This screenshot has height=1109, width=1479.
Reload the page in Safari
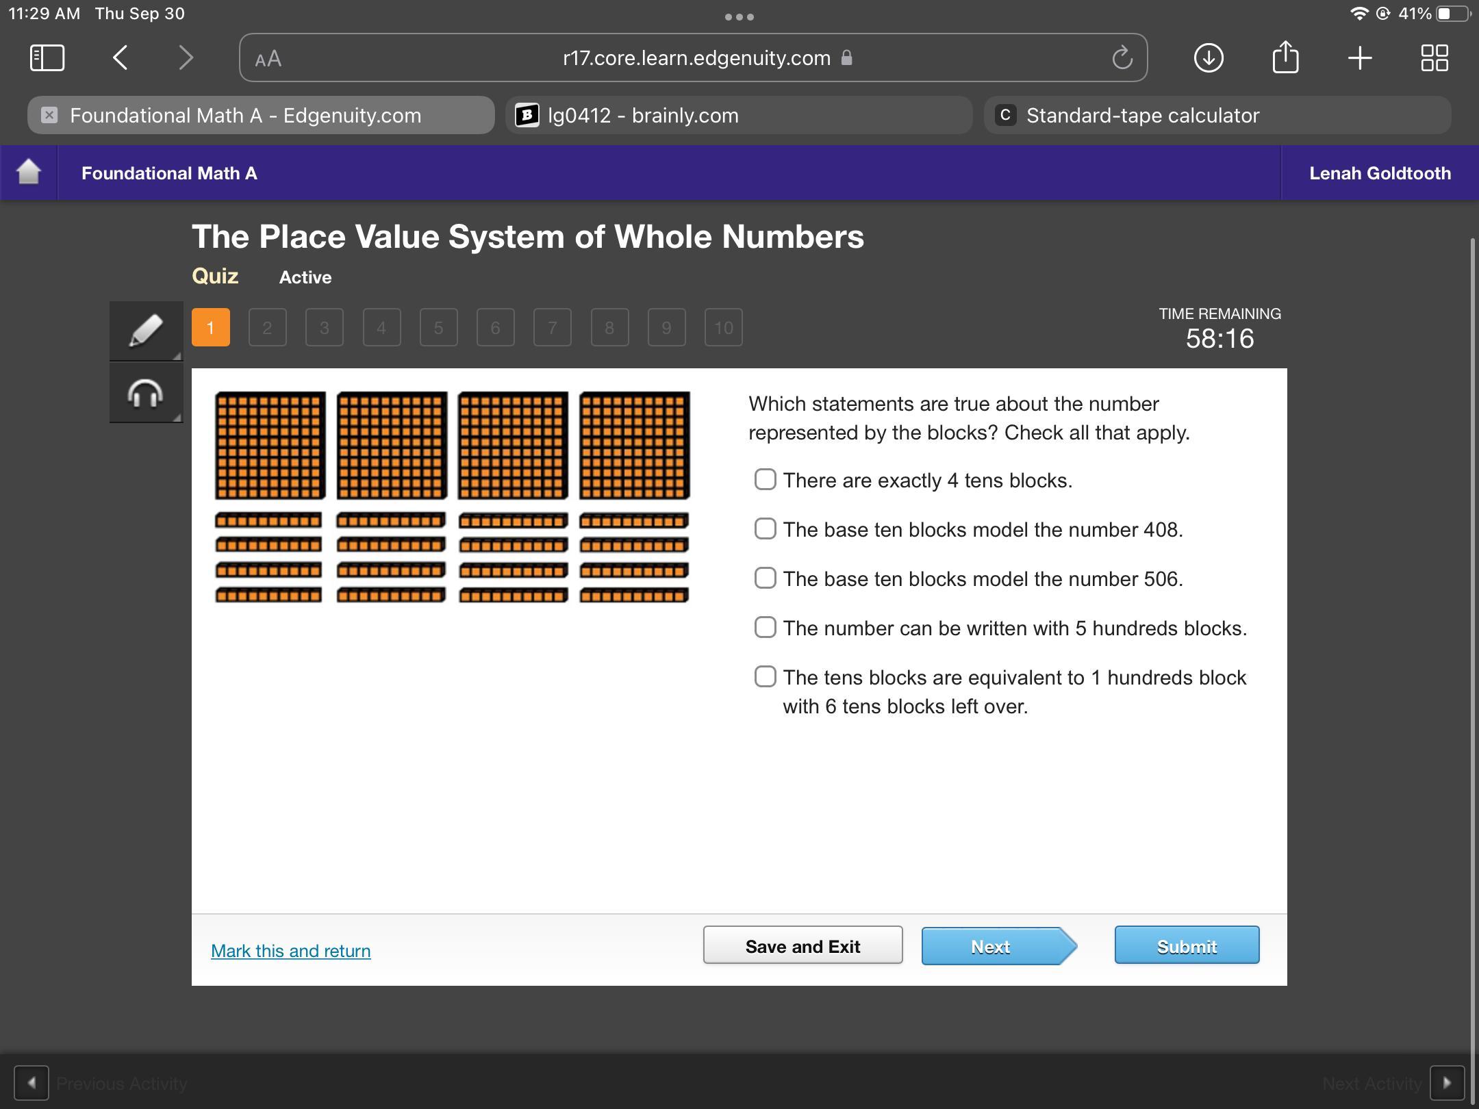[x=1122, y=58]
